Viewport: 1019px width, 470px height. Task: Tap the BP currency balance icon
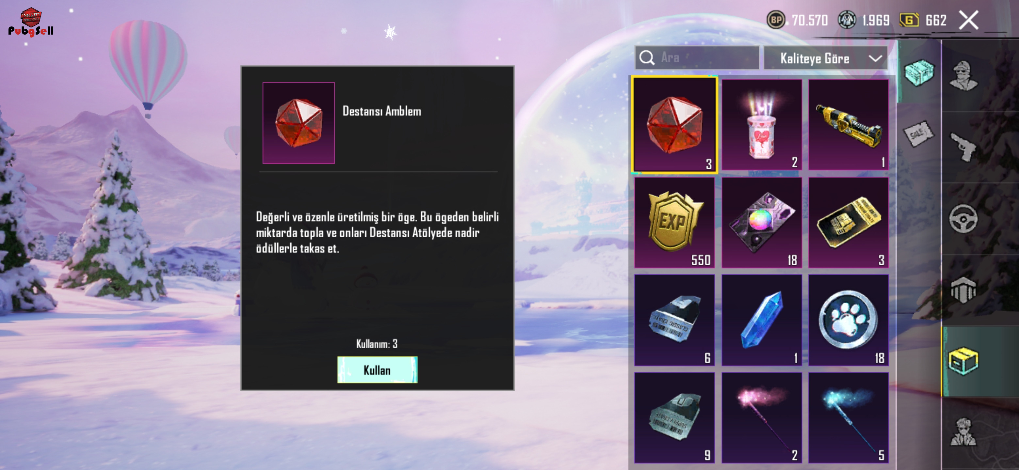pyautogui.click(x=776, y=20)
